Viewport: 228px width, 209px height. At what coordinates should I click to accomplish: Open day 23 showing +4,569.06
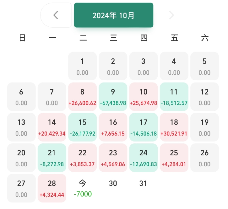(113, 158)
